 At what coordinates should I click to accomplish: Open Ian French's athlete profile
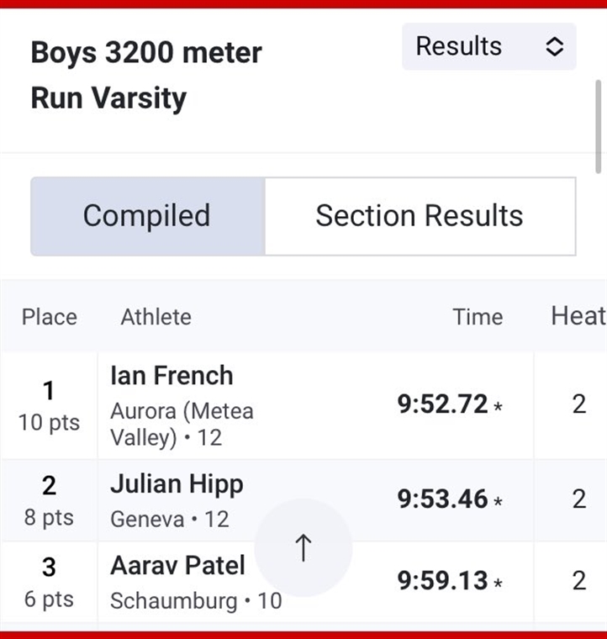point(172,375)
